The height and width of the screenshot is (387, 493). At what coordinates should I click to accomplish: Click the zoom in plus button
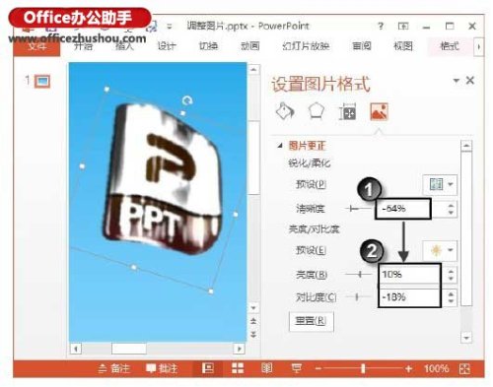[408, 368]
